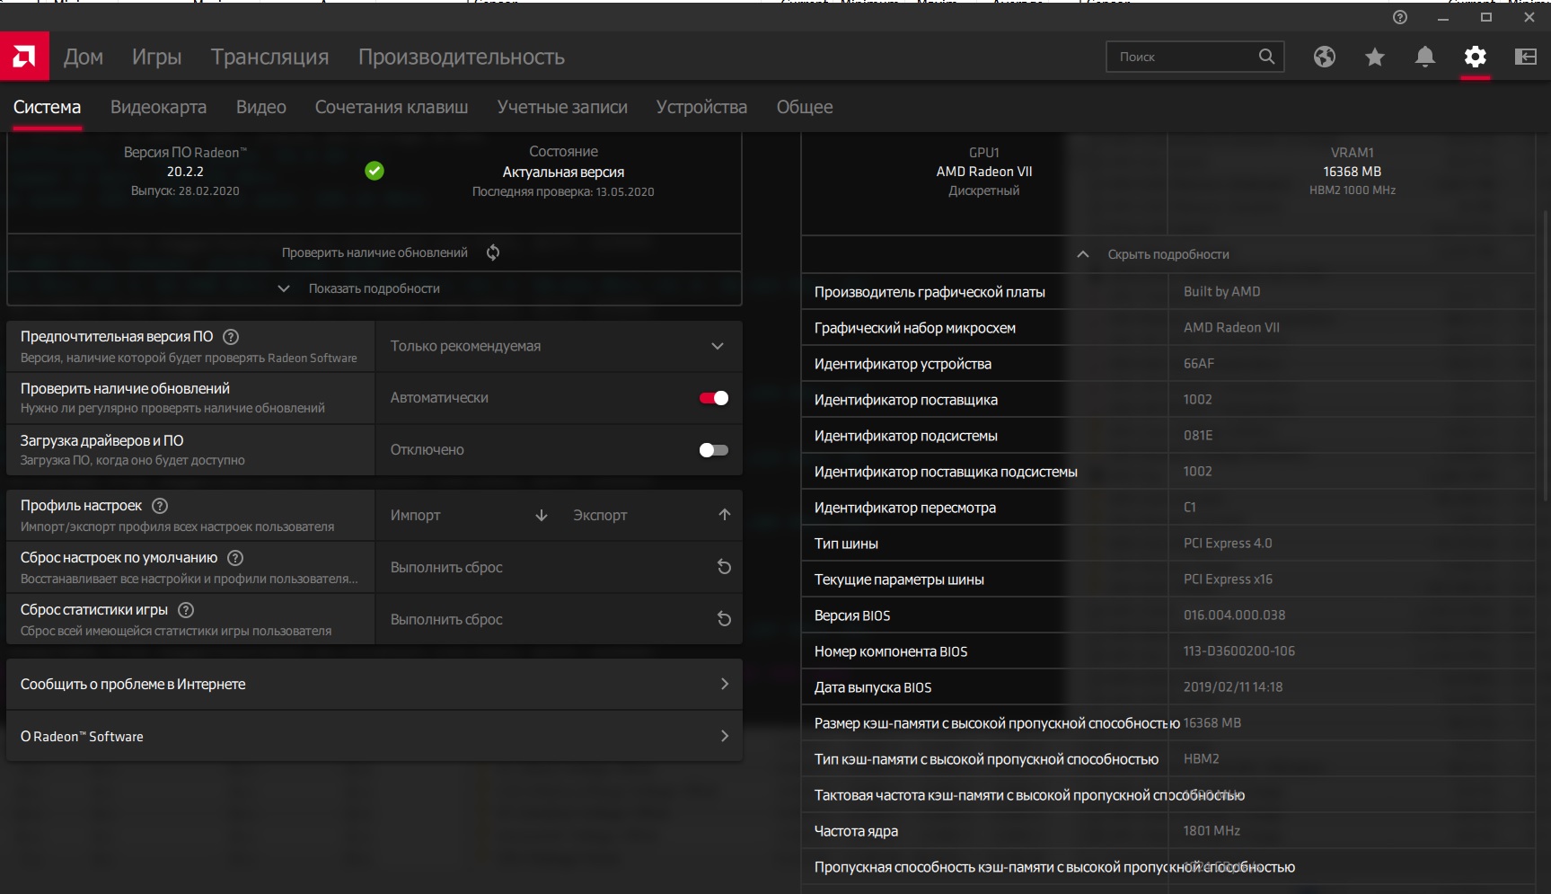Screen dimensions: 1551x894
Task: Click the Актуальная версия status text
Action: [x=563, y=173]
